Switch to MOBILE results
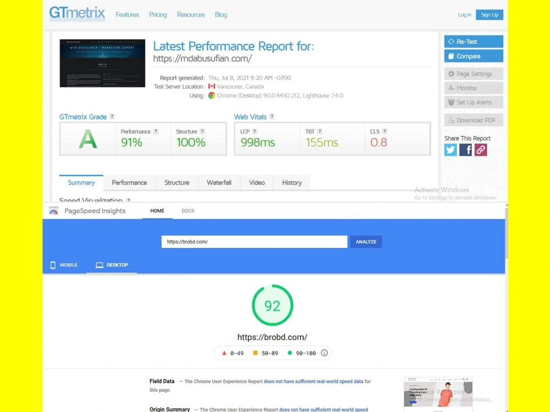The width and height of the screenshot is (550, 412). (x=64, y=265)
